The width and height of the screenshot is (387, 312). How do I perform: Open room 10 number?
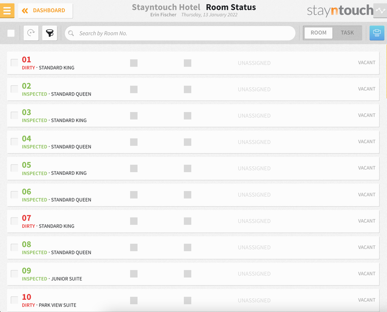[27, 297]
